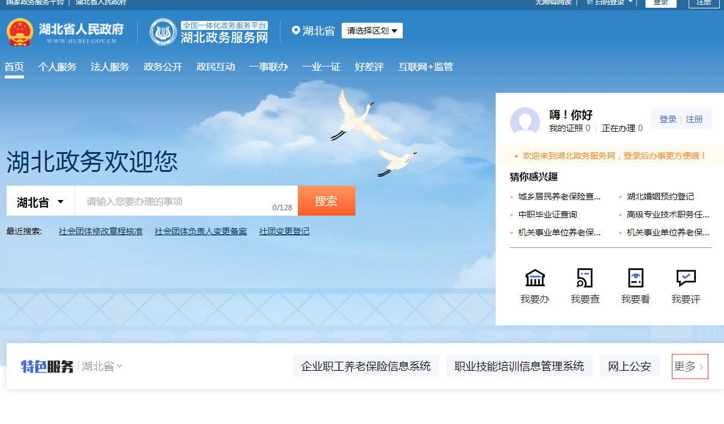
Task: Click the 我要办 building icon
Action: tap(535, 278)
